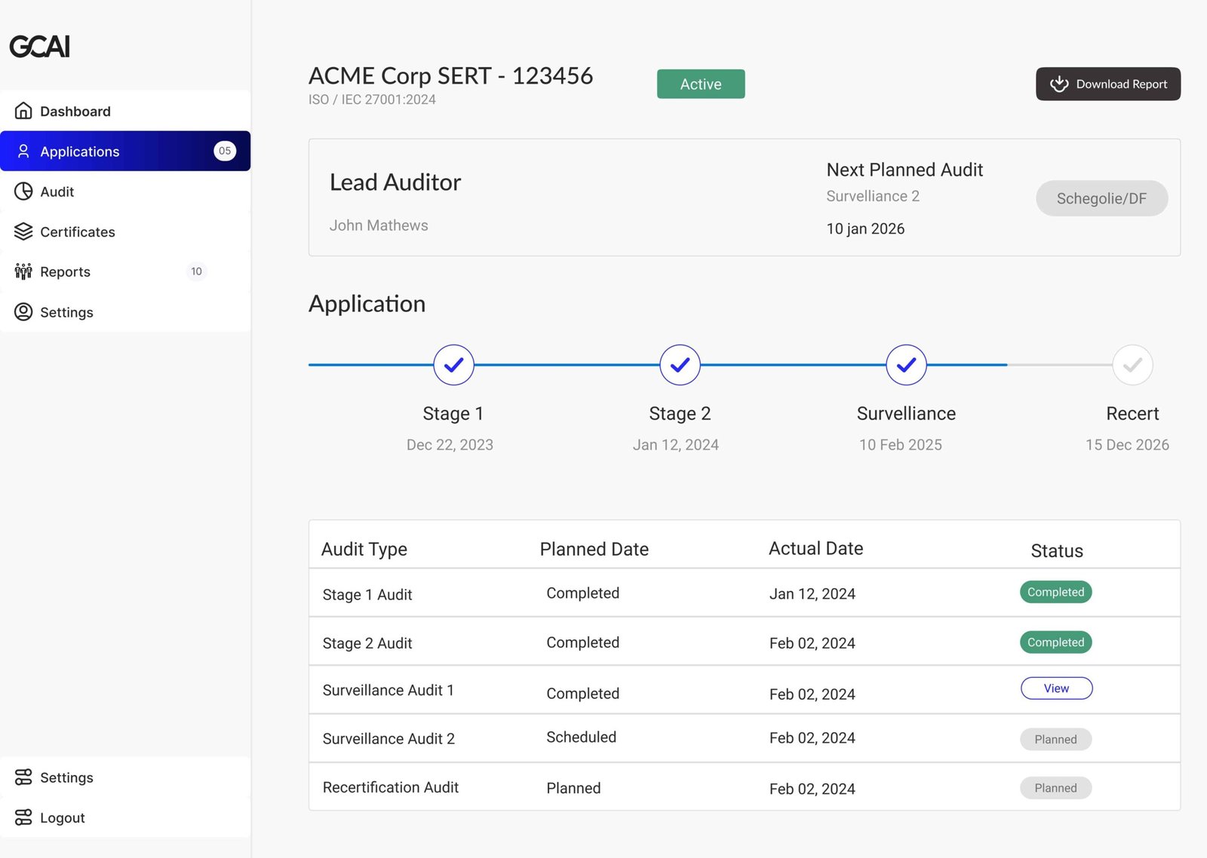Click the Audit pie chart icon
This screenshot has width=1207, height=858.
23,192
